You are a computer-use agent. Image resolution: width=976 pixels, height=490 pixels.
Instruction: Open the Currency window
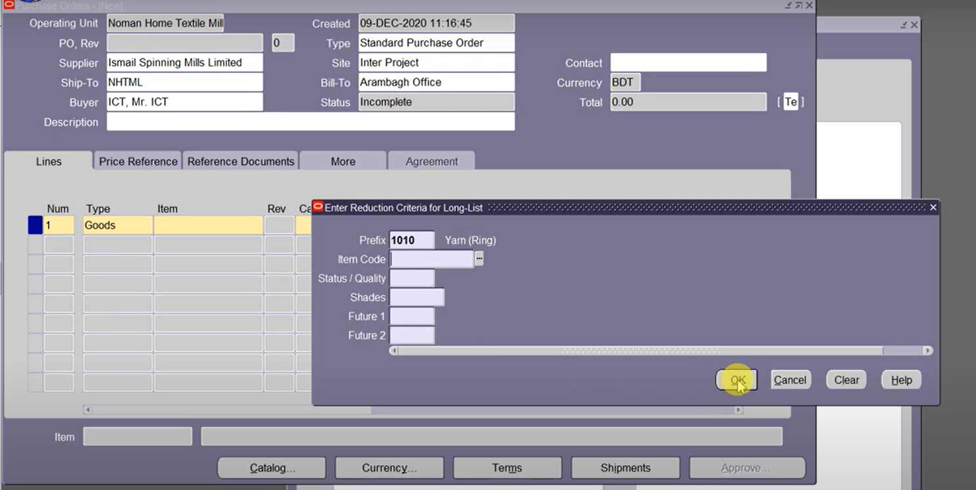(389, 468)
